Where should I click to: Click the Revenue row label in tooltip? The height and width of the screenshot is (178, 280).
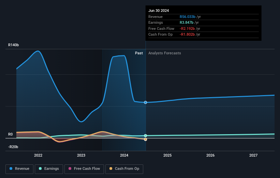[x=156, y=17]
